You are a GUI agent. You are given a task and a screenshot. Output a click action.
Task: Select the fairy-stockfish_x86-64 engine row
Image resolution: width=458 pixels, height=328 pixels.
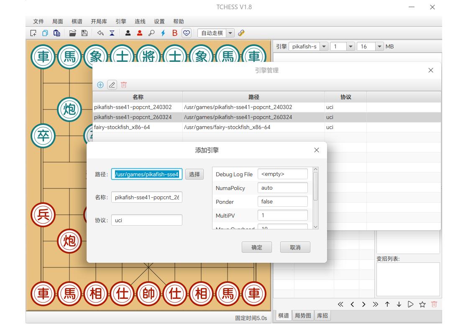click(x=267, y=127)
